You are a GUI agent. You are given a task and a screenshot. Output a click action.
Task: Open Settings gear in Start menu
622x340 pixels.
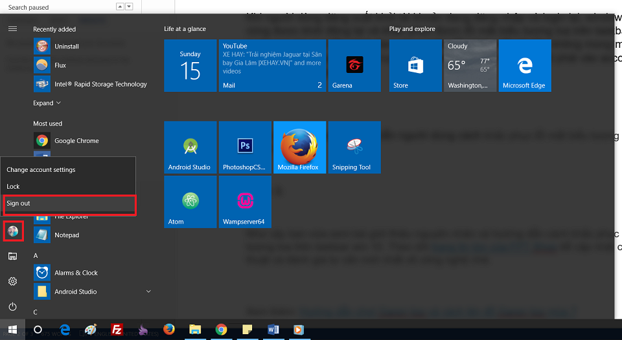click(13, 281)
